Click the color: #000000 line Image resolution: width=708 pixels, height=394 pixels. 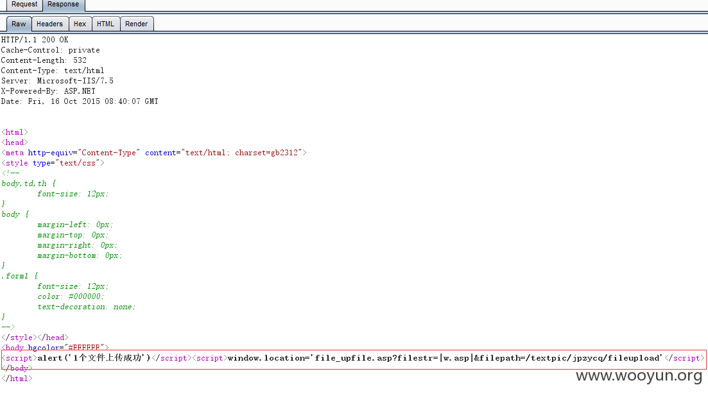(71, 296)
